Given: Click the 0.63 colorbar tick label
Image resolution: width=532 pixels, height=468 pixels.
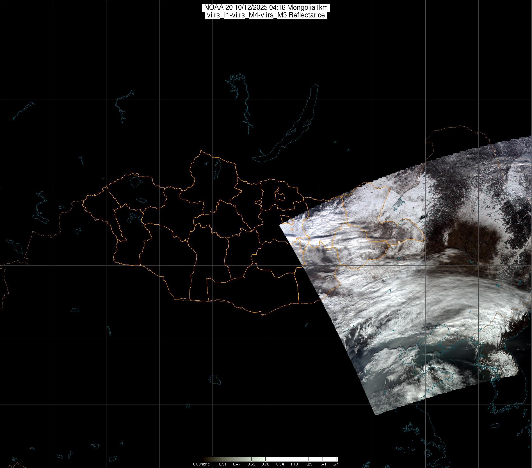Looking at the screenshot, I should click(x=251, y=464).
